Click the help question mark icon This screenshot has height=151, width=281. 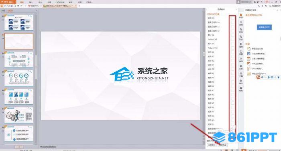(262, 2)
